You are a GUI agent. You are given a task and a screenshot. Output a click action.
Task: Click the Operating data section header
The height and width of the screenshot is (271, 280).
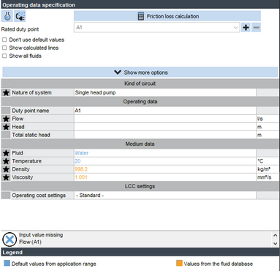140,102
